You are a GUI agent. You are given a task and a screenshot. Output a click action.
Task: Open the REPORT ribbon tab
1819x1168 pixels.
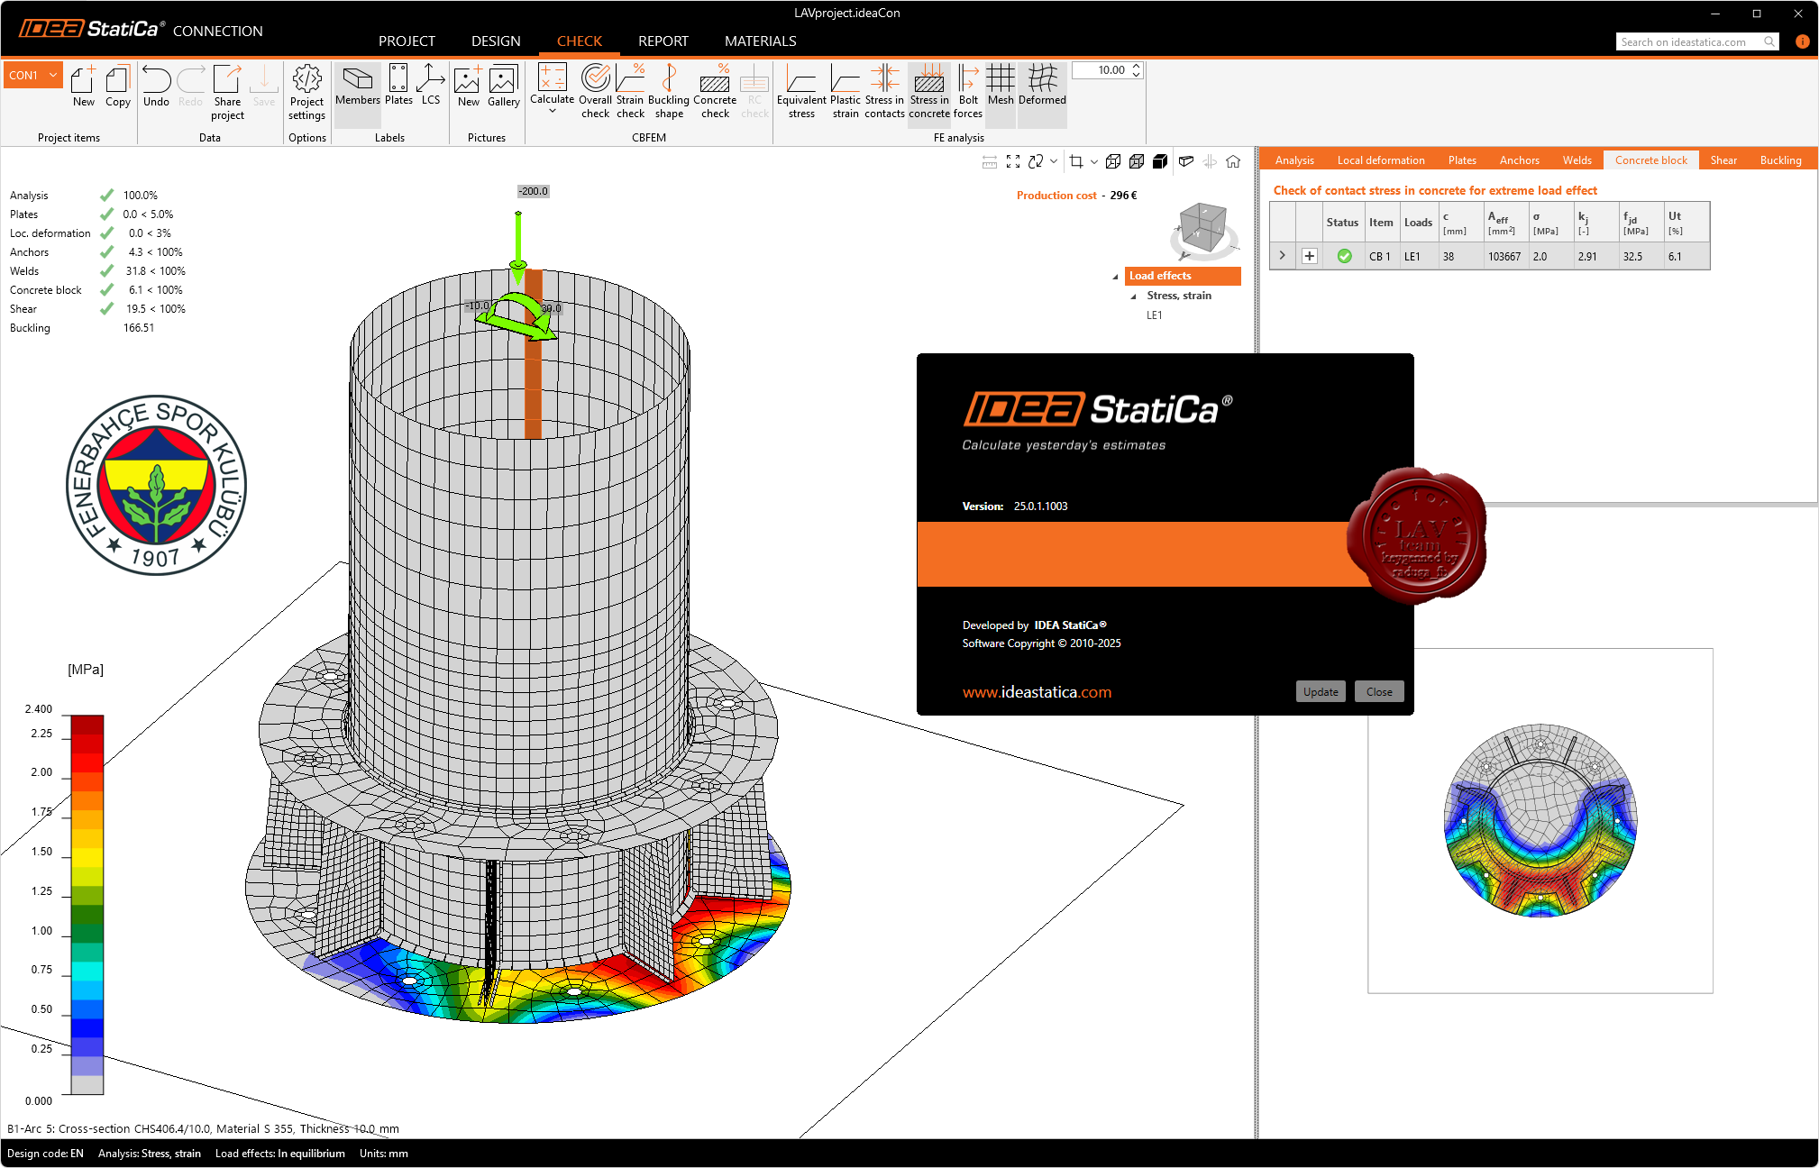point(663,41)
